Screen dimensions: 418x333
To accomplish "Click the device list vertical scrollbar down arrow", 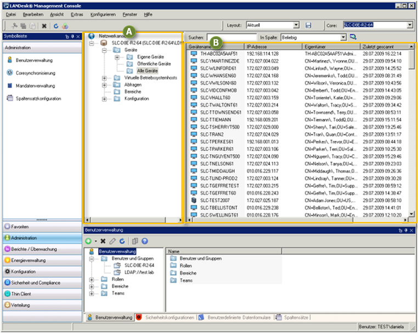I will click(411, 214).
